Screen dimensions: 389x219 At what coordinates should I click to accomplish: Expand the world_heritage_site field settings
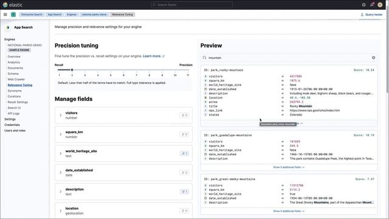[61, 153]
